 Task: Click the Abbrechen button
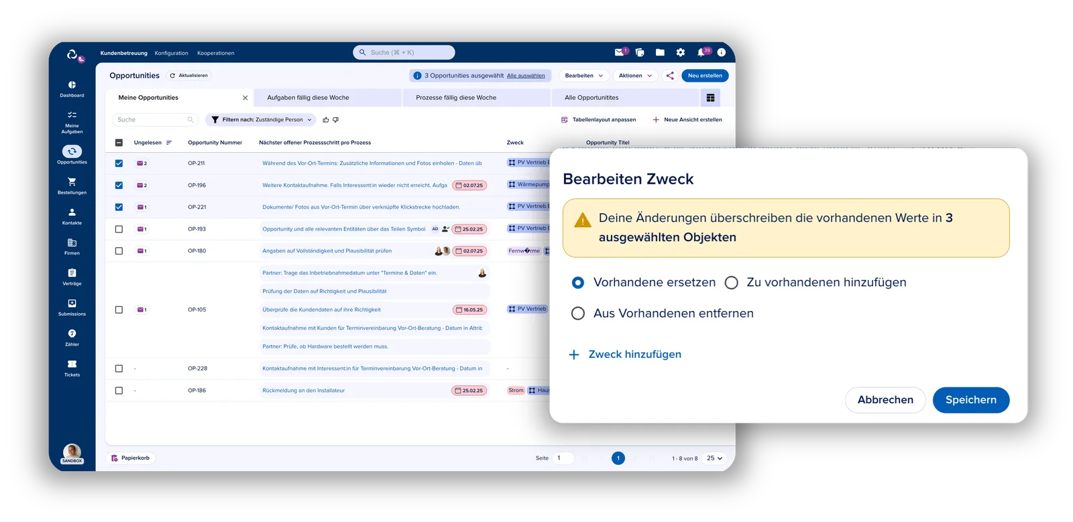[x=885, y=400]
